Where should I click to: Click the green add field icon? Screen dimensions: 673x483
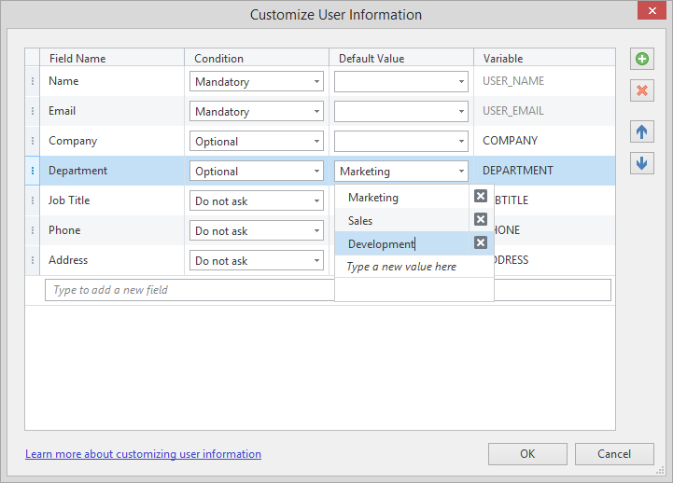coord(641,59)
